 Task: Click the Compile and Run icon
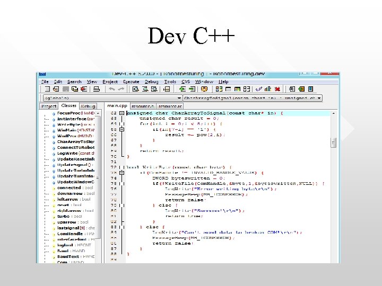click(237, 89)
